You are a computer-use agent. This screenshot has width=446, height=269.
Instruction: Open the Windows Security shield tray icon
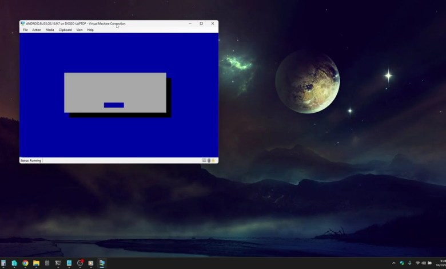(402, 263)
